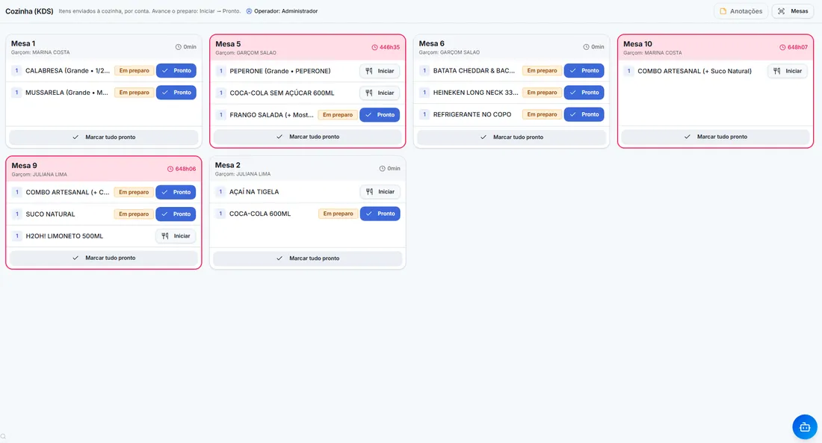Click Em preparo badge for MUSSARELA
This screenshot has width=822, height=443.
click(x=135, y=93)
